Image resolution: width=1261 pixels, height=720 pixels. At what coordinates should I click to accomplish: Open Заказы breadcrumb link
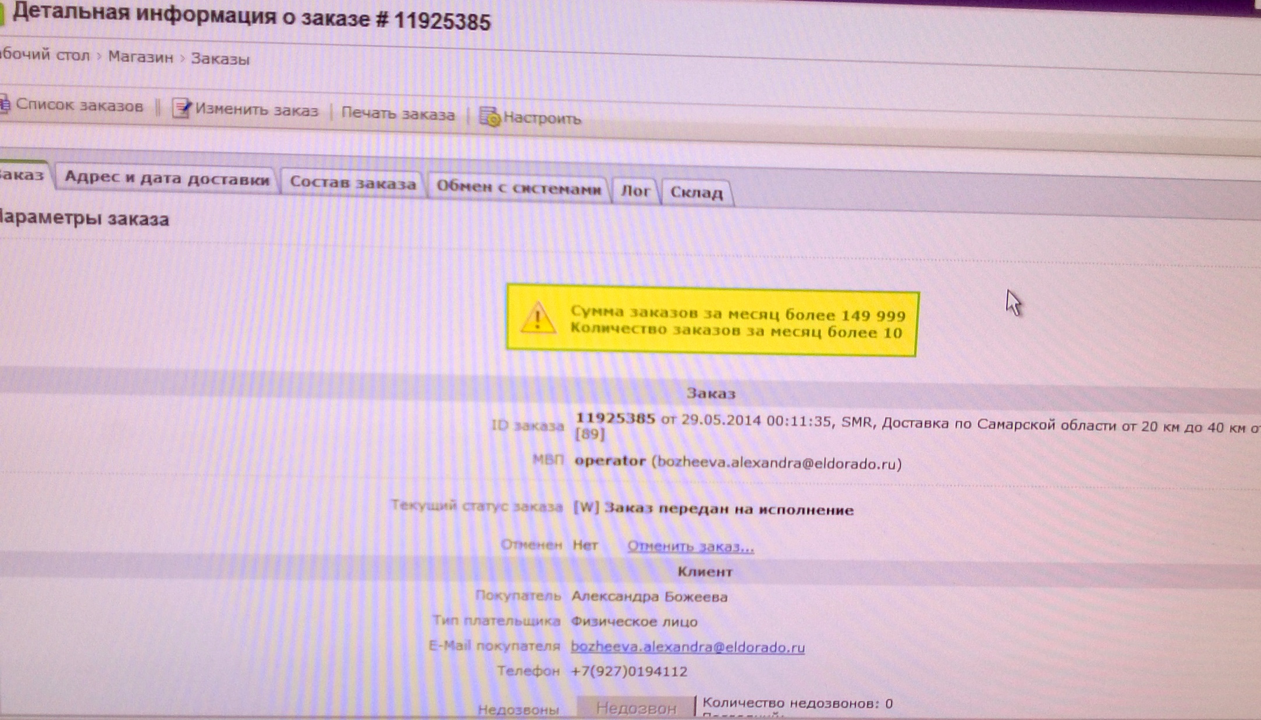coord(220,59)
